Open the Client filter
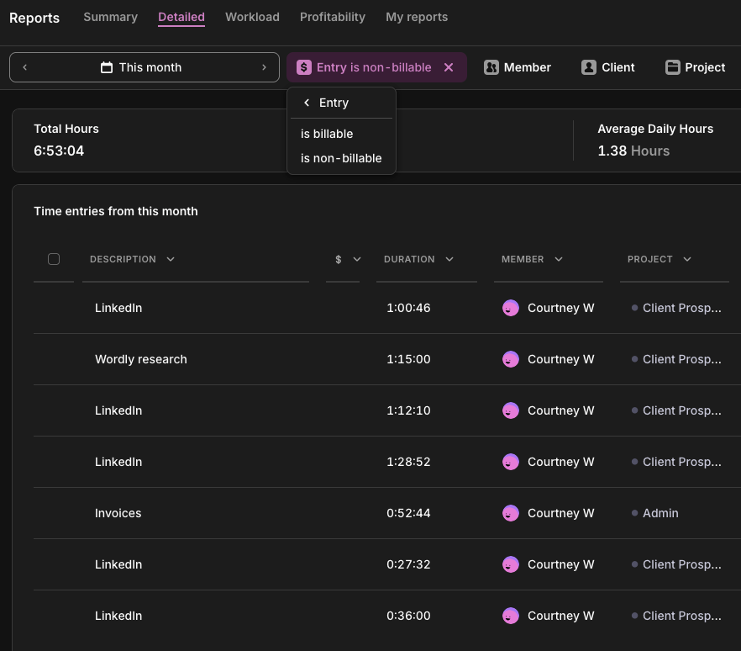741x651 pixels. (x=608, y=67)
